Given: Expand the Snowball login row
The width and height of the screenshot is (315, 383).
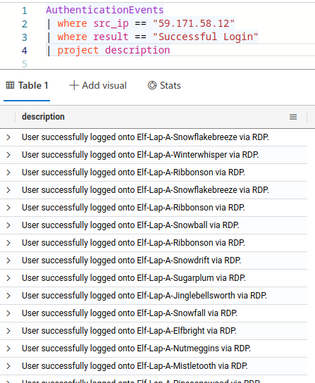Looking at the screenshot, I should tap(8, 225).
